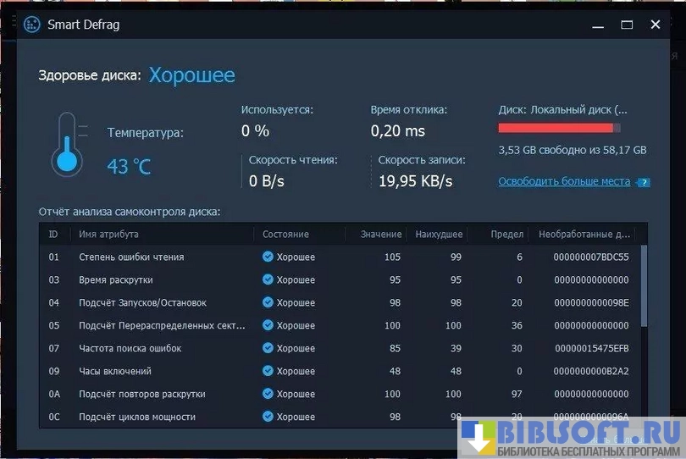Click the Smart Defrag logo in title bar

pyautogui.click(x=32, y=25)
